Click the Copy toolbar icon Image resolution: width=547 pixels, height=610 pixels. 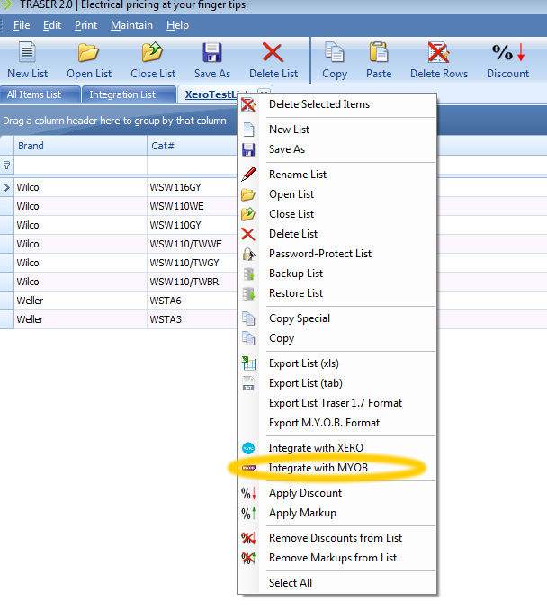[x=334, y=52]
